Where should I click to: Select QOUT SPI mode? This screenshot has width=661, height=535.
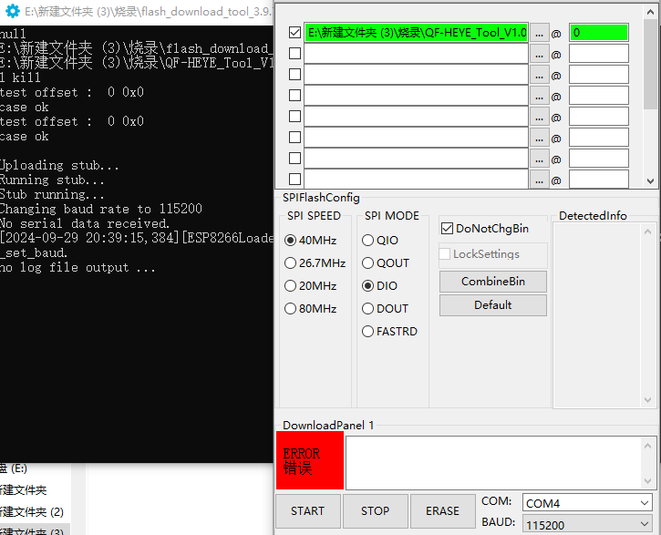(x=386, y=263)
